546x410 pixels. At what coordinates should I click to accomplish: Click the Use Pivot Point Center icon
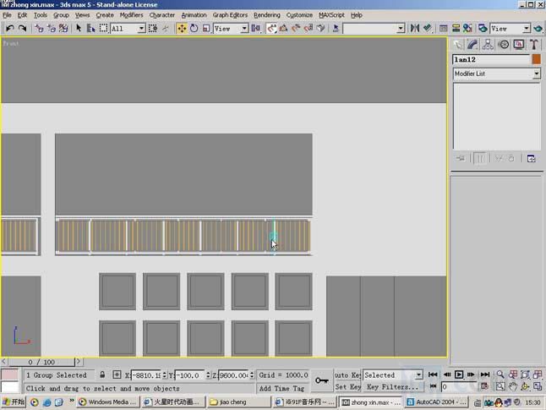pos(255,28)
